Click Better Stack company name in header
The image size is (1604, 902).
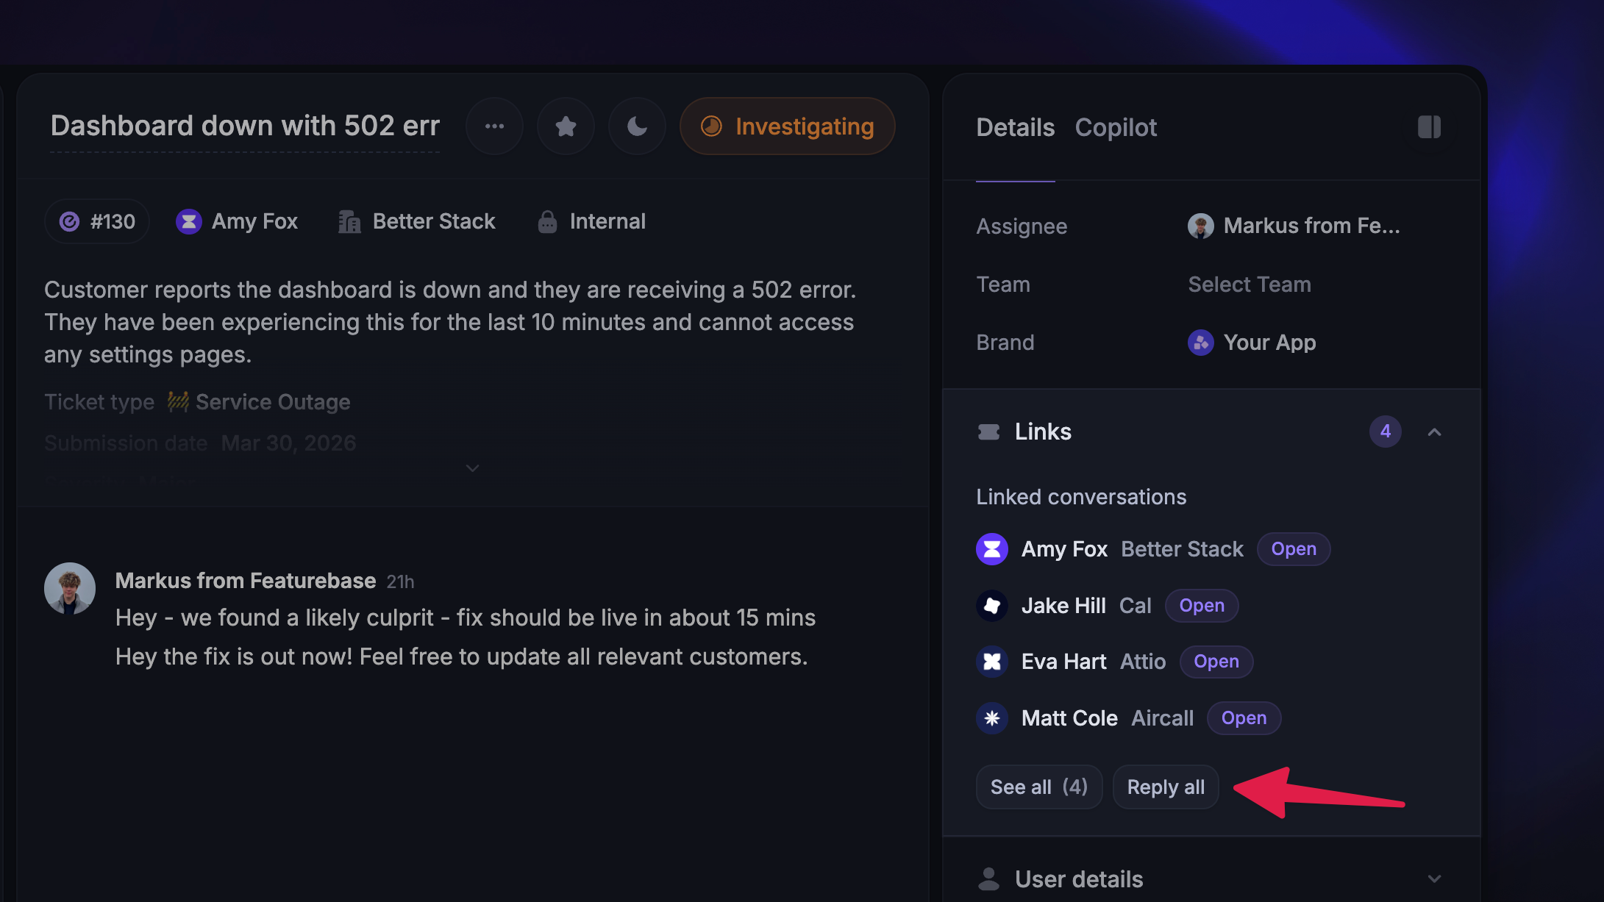coord(434,221)
